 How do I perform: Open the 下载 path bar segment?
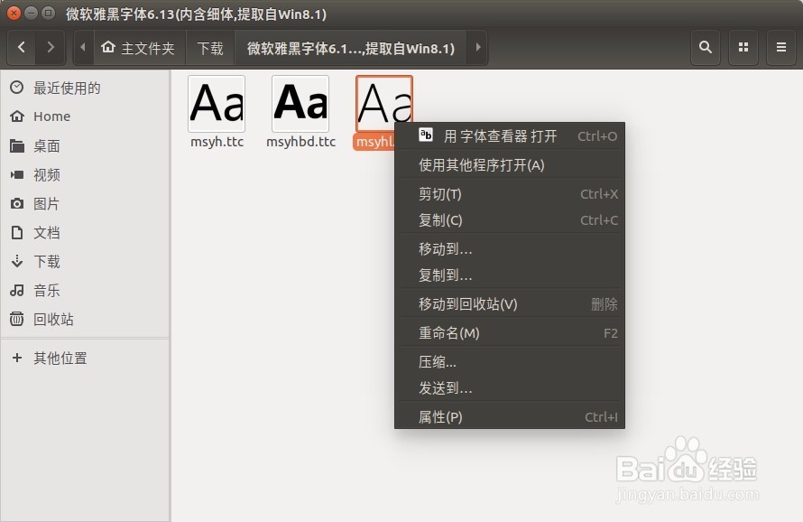click(x=210, y=48)
